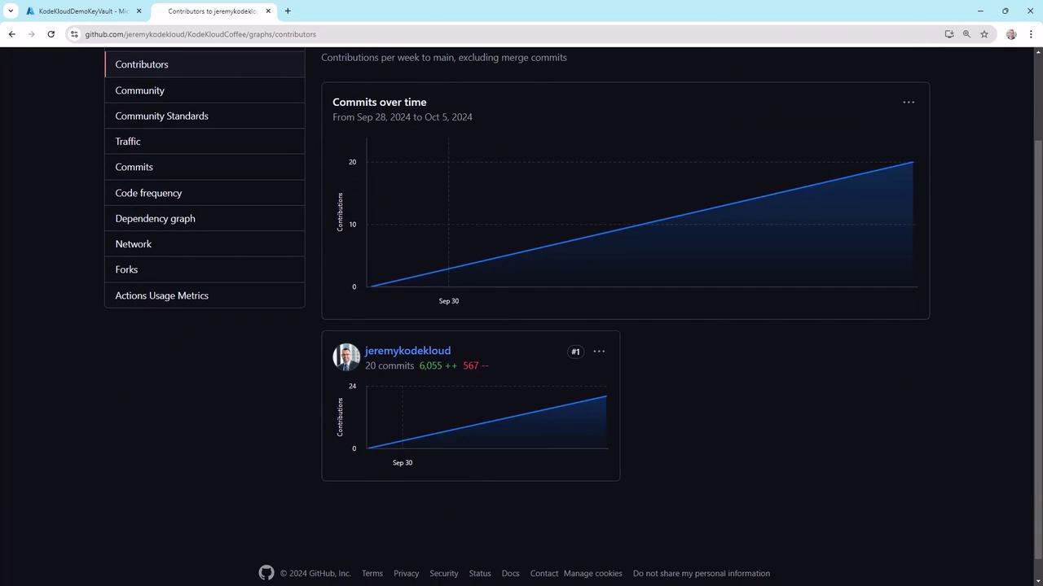The height and width of the screenshot is (586, 1043).
Task: Go forward one page in browser history
Action: click(31, 34)
